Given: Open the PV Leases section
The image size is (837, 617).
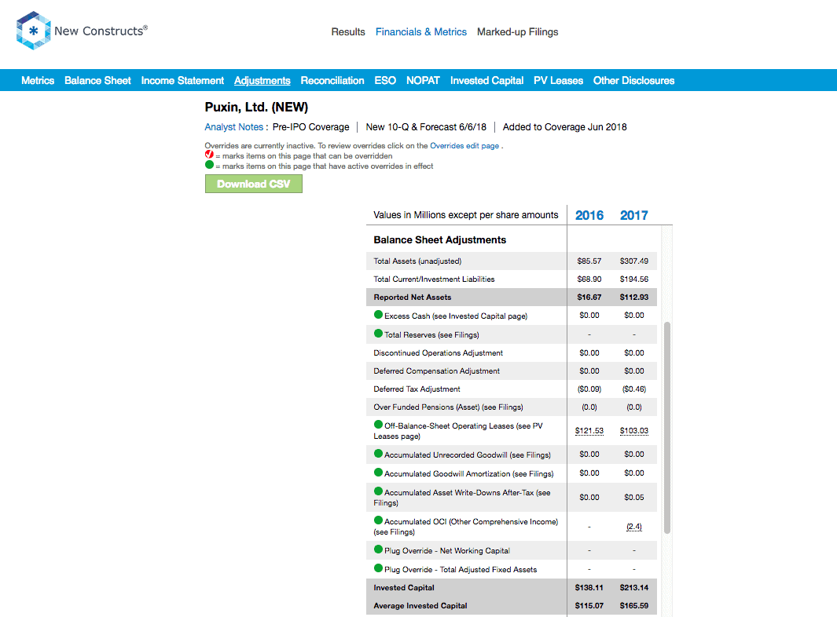Looking at the screenshot, I should (558, 81).
